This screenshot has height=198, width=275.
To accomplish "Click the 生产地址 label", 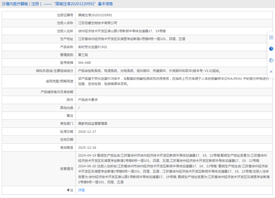I will (66, 39).
